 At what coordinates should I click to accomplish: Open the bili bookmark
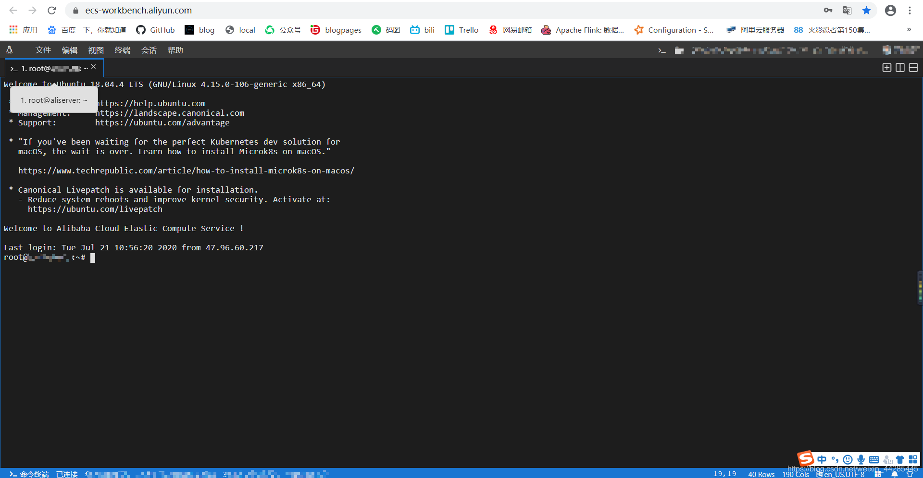pyautogui.click(x=422, y=30)
